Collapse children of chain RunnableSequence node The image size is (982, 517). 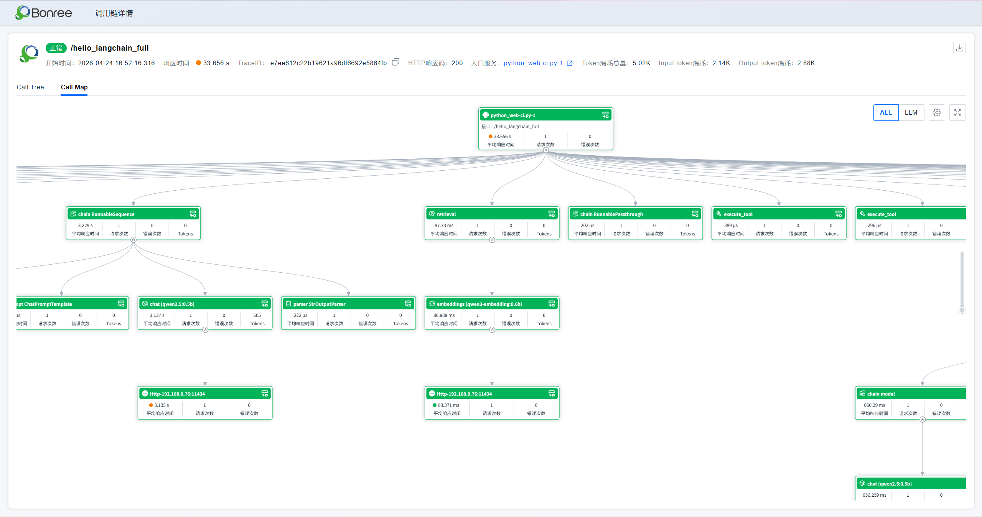pos(133,240)
